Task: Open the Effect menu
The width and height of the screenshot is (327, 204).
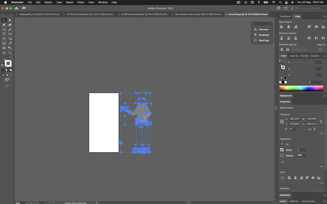Action: pyautogui.click(x=81, y=2)
